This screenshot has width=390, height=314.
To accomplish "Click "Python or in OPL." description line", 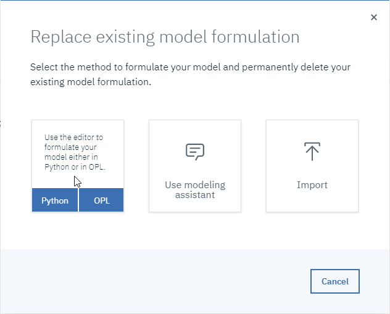I will pyautogui.click(x=75, y=167).
